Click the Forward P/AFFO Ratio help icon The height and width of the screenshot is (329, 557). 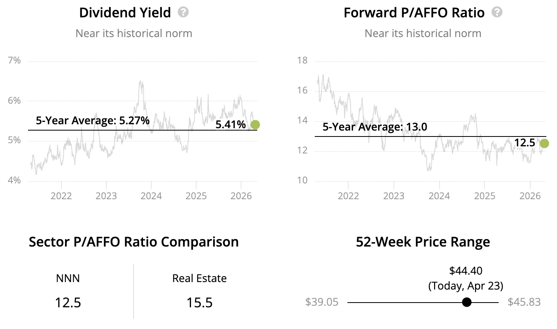pos(497,12)
